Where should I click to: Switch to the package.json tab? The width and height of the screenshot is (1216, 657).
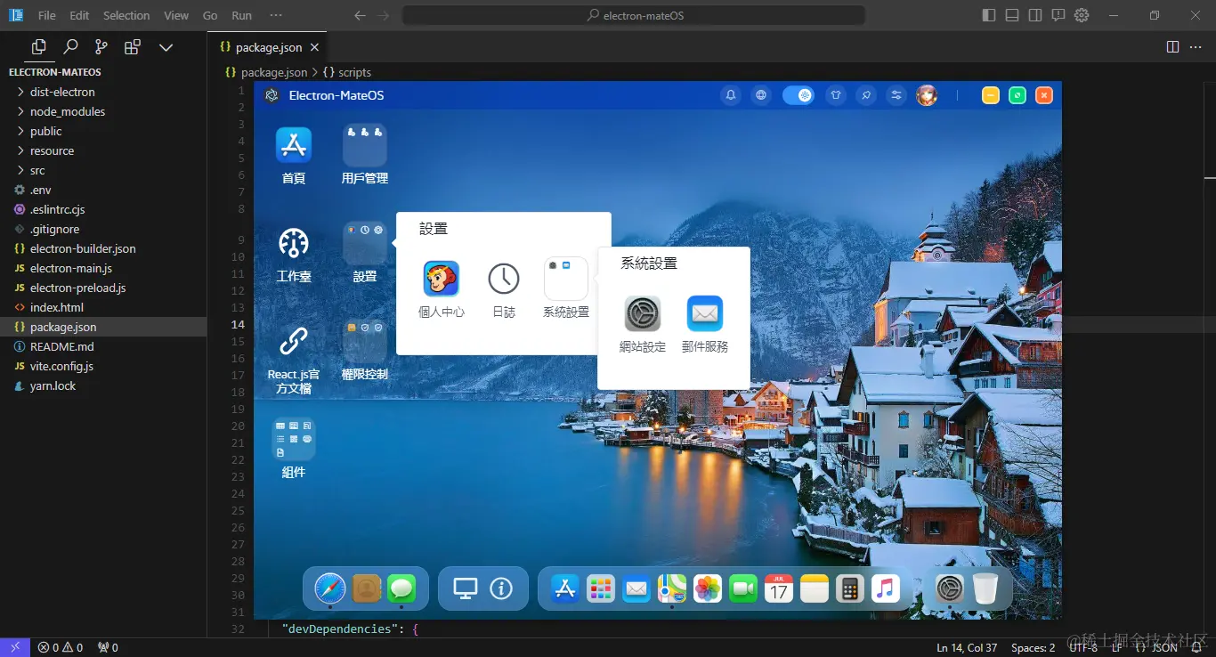pos(267,46)
